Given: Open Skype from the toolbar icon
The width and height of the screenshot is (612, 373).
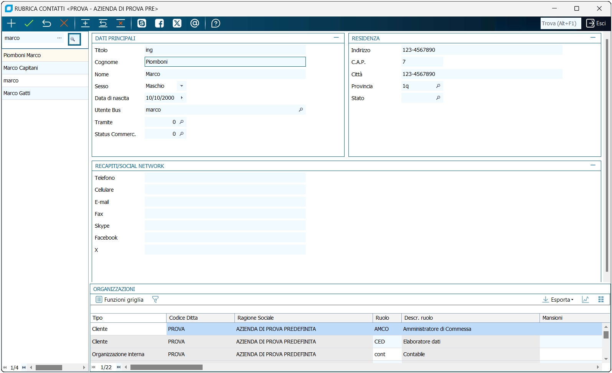Looking at the screenshot, I should (x=142, y=23).
